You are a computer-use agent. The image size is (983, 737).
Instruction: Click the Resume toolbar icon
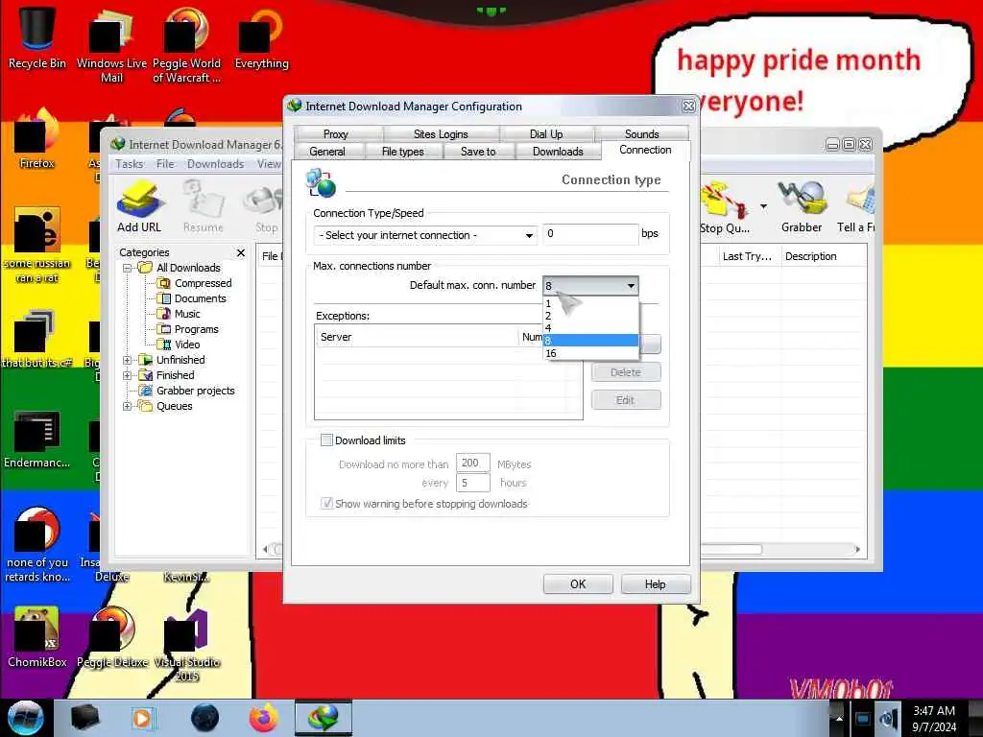point(204,207)
